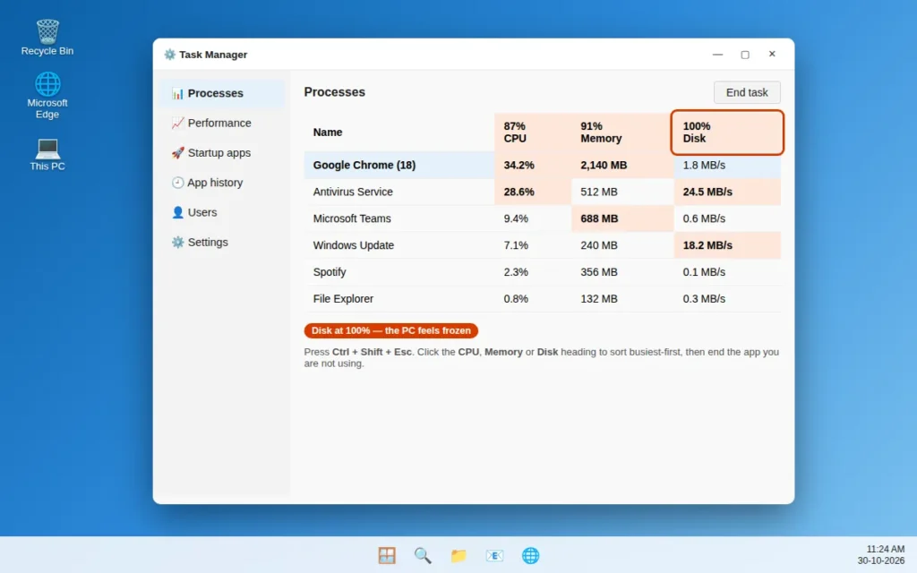Click the 356 MB memory value

pos(599,272)
